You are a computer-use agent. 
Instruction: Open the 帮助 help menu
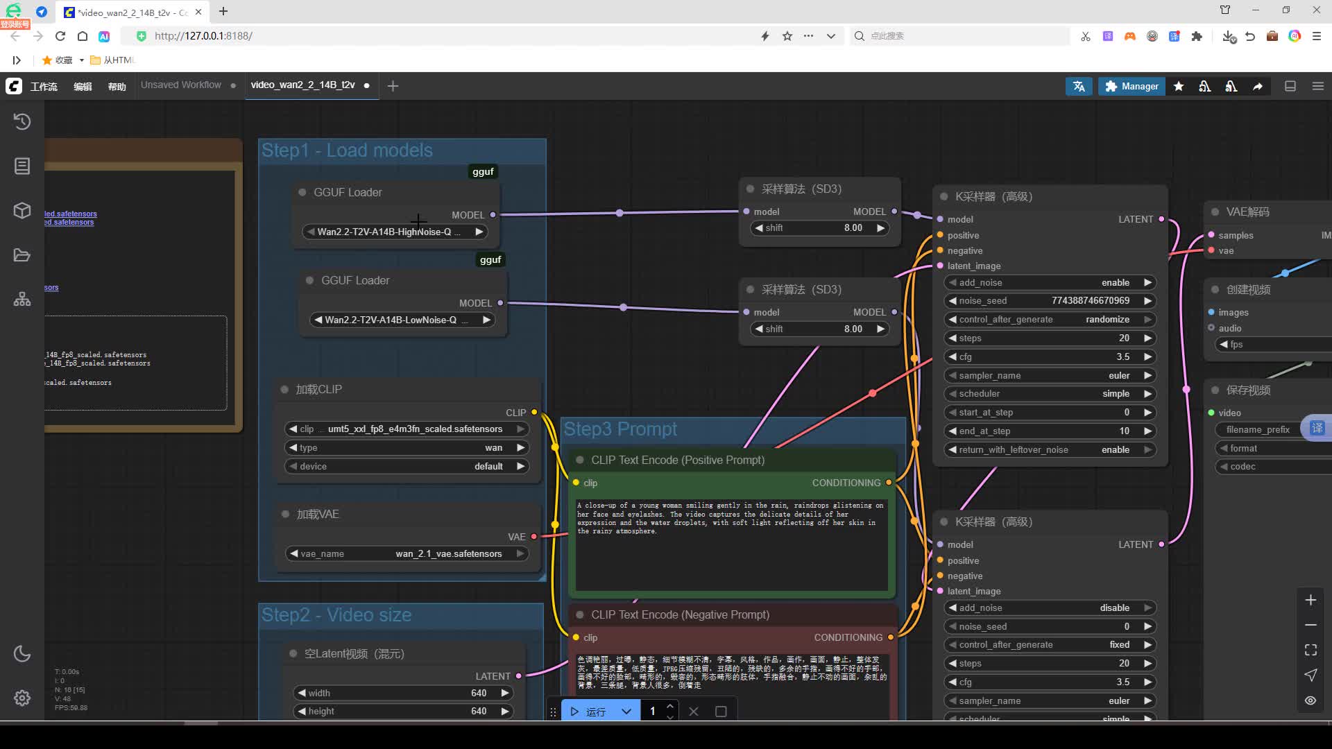[117, 87]
